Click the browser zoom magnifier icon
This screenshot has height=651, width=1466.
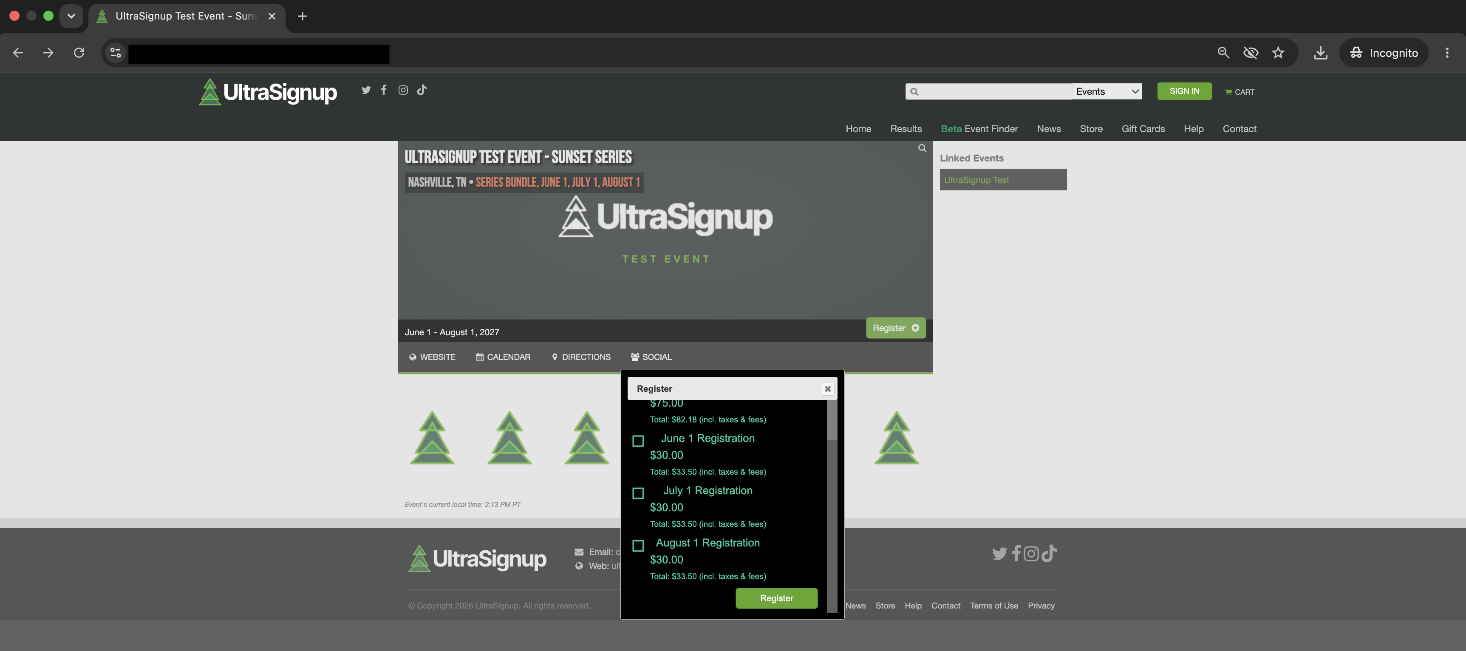pyautogui.click(x=1223, y=53)
